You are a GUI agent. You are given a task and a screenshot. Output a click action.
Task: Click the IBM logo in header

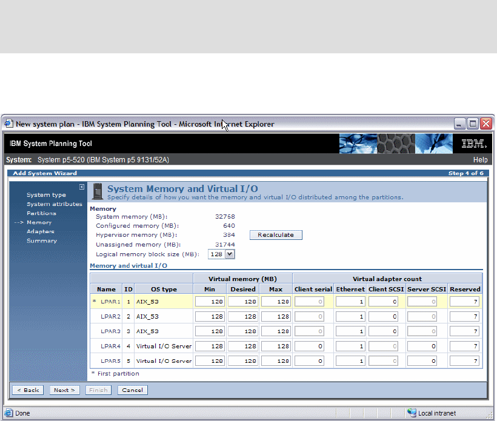(473, 144)
